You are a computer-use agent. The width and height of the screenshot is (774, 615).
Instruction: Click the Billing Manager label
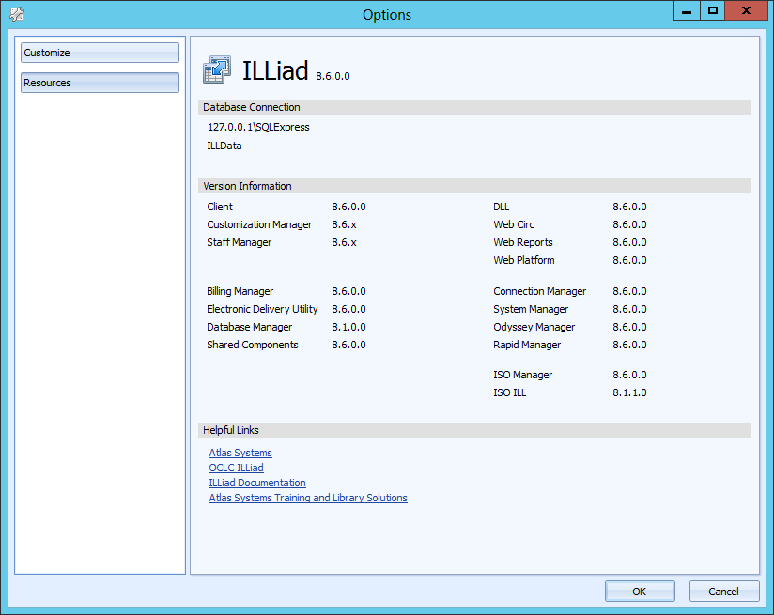240,291
